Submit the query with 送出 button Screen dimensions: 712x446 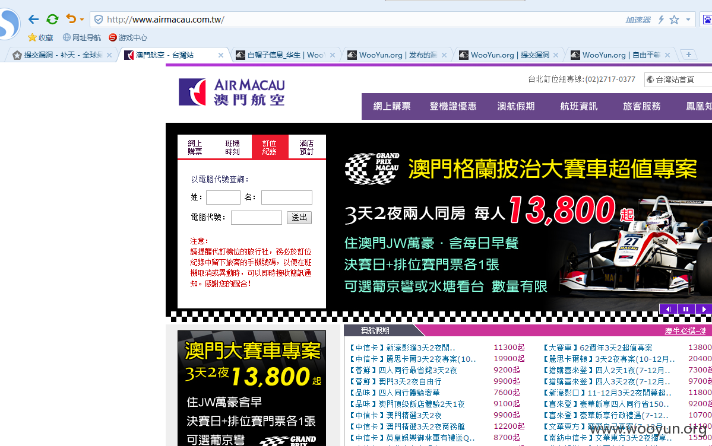click(299, 217)
